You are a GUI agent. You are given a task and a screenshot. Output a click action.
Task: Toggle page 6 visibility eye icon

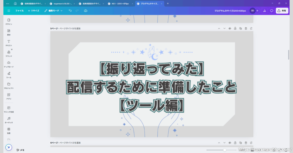tap(229, 142)
